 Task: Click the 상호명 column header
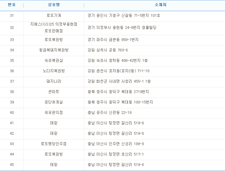coord(54,5)
